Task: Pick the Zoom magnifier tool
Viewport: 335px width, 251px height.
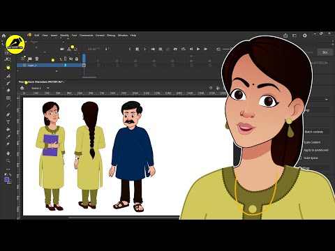Action: point(8,161)
